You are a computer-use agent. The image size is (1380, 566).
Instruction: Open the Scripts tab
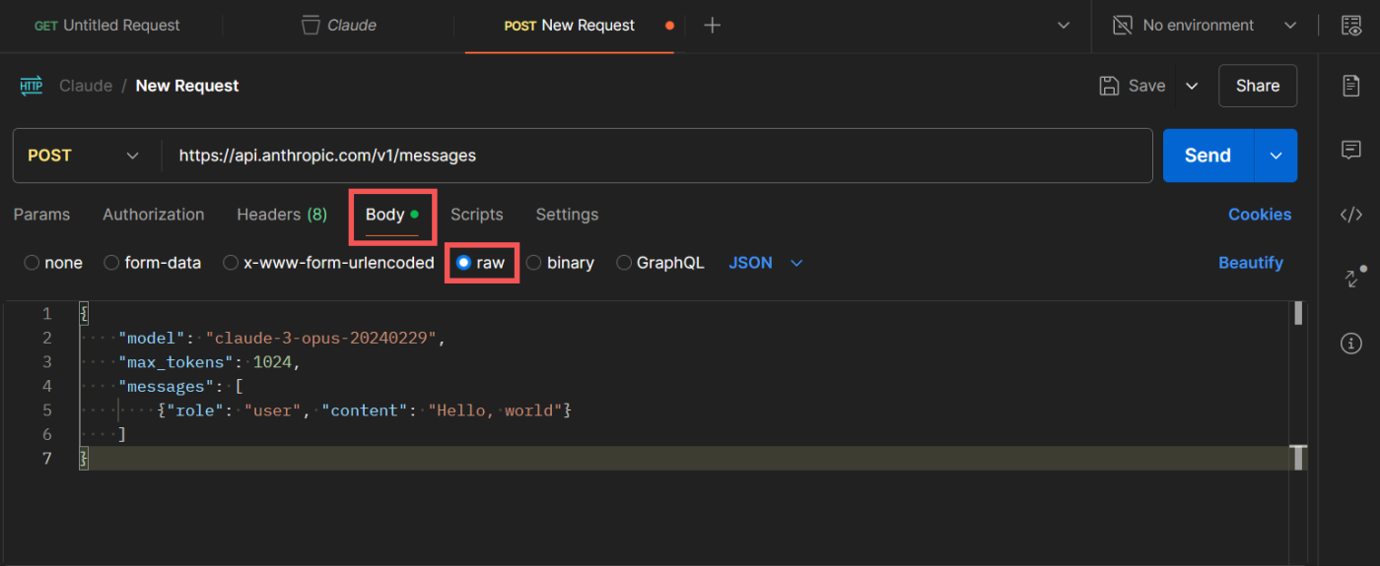click(x=477, y=215)
